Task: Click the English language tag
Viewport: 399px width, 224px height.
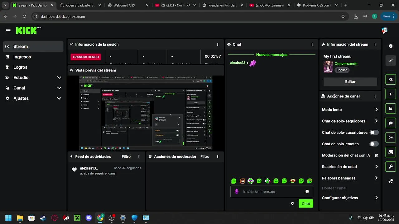Action: tap(342, 70)
